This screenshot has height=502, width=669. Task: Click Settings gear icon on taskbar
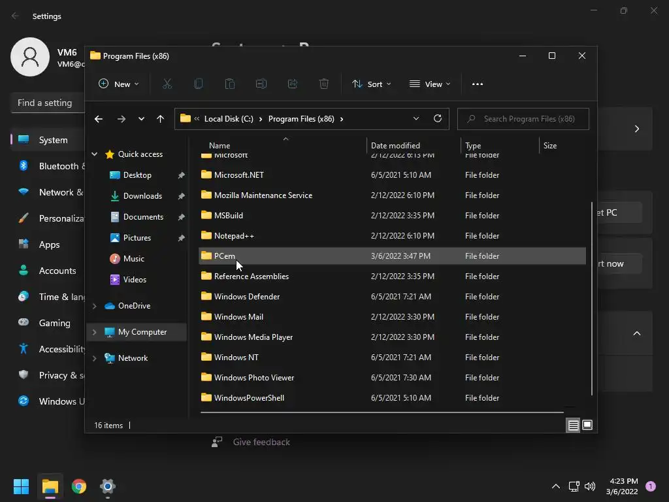(x=108, y=486)
